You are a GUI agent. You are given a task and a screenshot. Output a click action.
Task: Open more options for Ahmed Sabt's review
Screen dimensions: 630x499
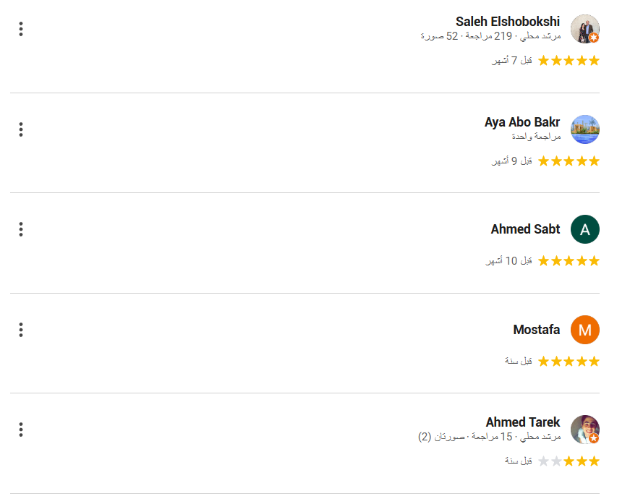(21, 229)
